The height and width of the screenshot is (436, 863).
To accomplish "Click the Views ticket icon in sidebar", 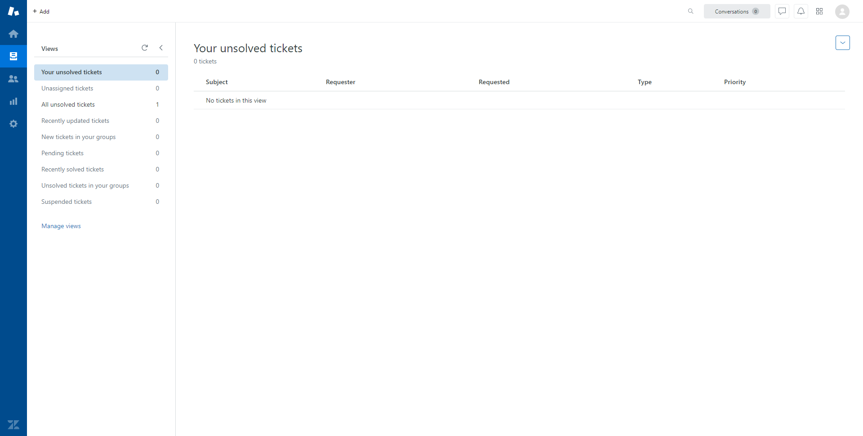I will (x=13, y=56).
